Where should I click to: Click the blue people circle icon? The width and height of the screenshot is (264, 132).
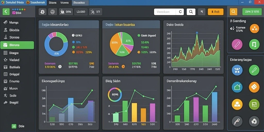(237, 70)
